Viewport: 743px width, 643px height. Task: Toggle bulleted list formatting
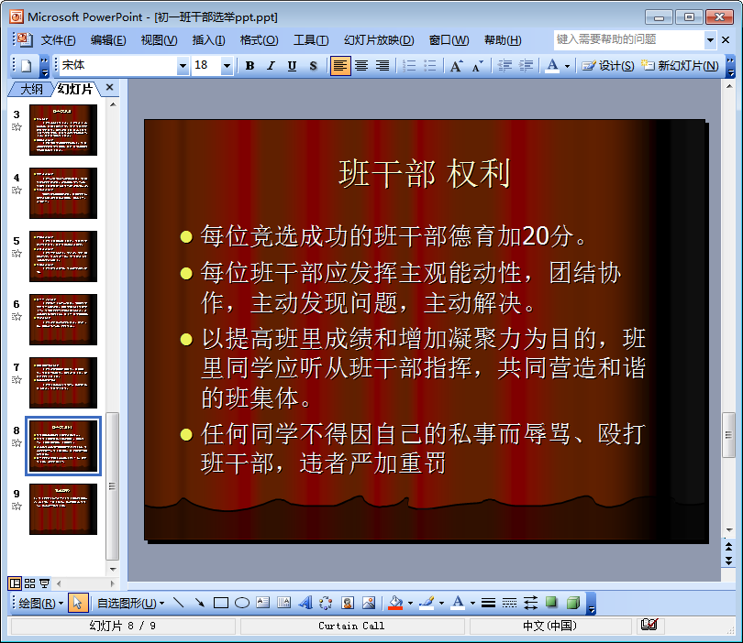tap(430, 66)
